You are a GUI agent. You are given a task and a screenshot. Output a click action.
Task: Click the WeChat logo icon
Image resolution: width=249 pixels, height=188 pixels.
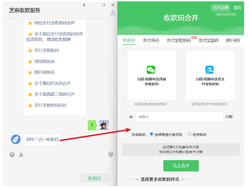(151, 70)
